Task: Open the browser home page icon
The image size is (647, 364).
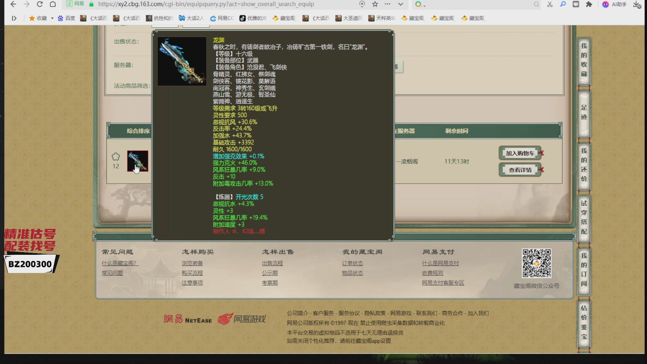Action: click(53, 4)
